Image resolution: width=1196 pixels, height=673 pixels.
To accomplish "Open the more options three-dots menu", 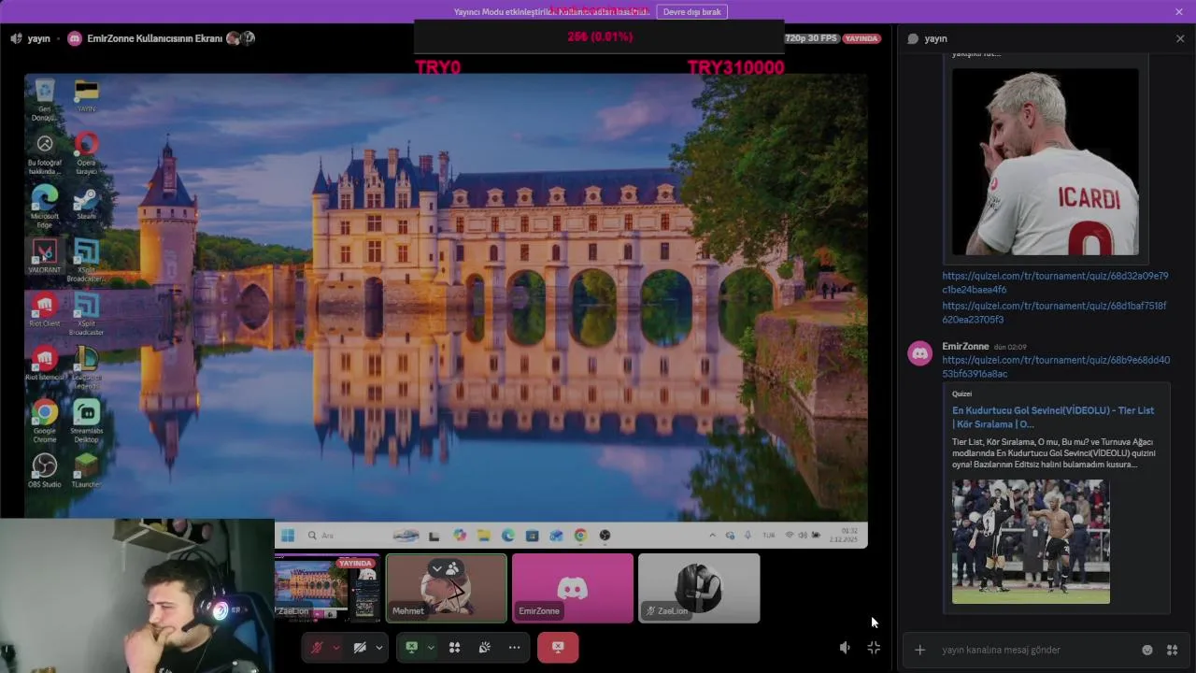I will tap(514, 648).
